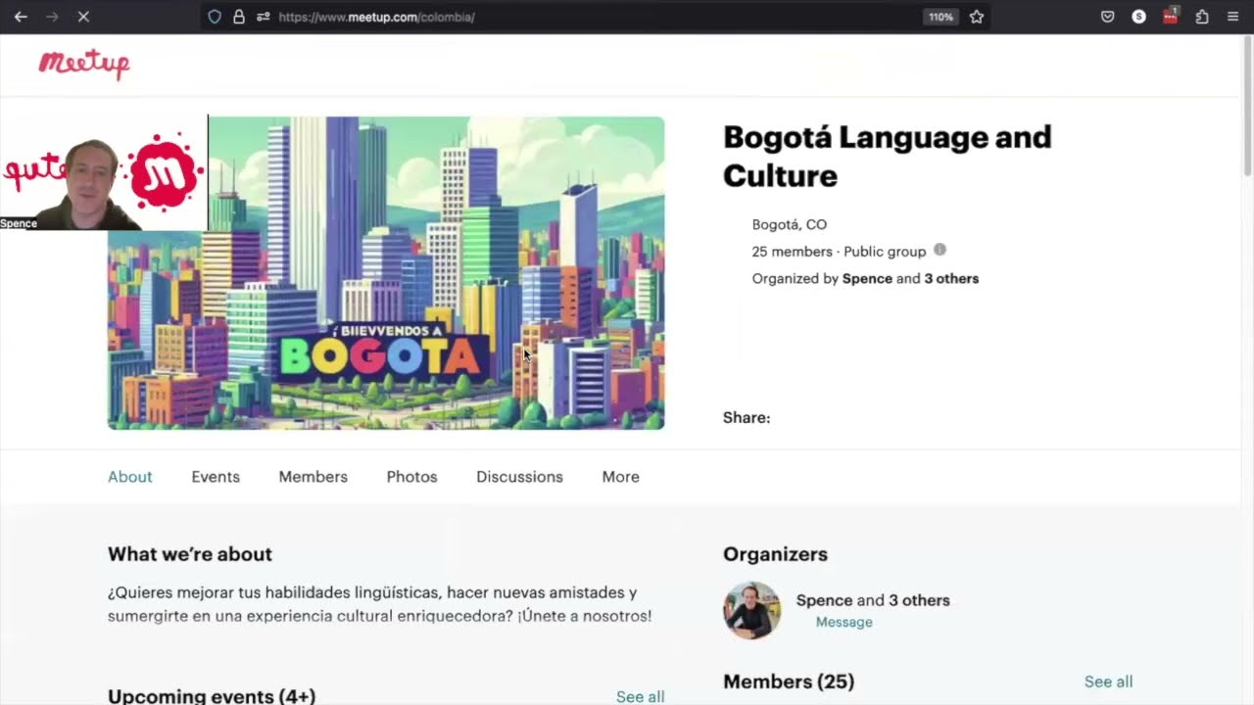The height and width of the screenshot is (705, 1254).
Task: Click 3 others in the Organized by line
Action: [951, 278]
